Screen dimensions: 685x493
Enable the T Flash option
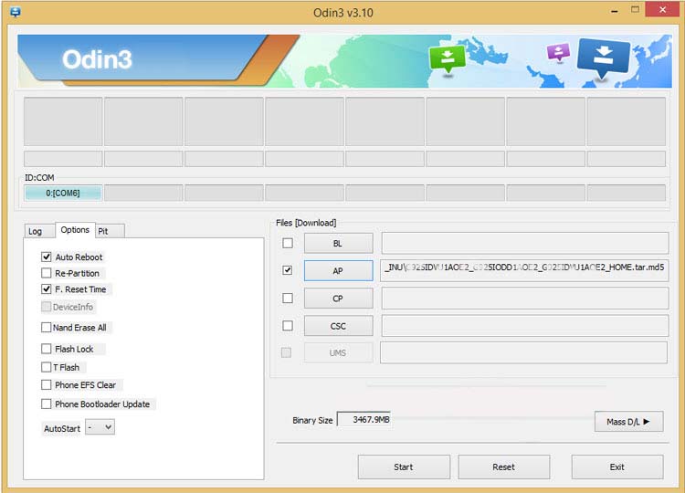pyautogui.click(x=47, y=367)
